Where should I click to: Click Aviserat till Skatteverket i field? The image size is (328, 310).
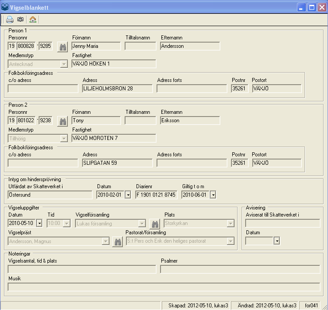coord(283,223)
